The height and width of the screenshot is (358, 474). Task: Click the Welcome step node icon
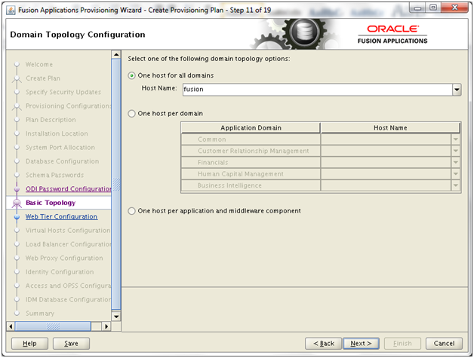(x=17, y=65)
